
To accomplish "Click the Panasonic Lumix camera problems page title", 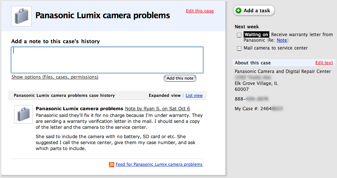I will coord(103,16).
